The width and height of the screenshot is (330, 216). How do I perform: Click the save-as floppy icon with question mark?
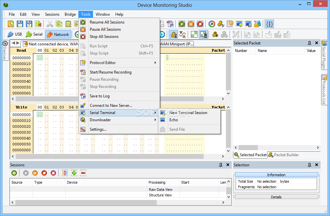pos(29,24)
